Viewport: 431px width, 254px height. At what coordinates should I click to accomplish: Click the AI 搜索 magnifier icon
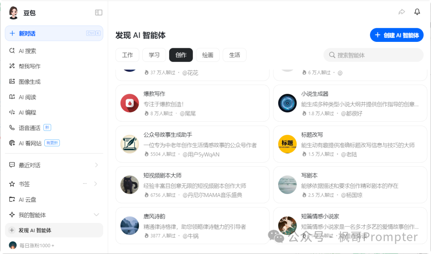(12, 51)
